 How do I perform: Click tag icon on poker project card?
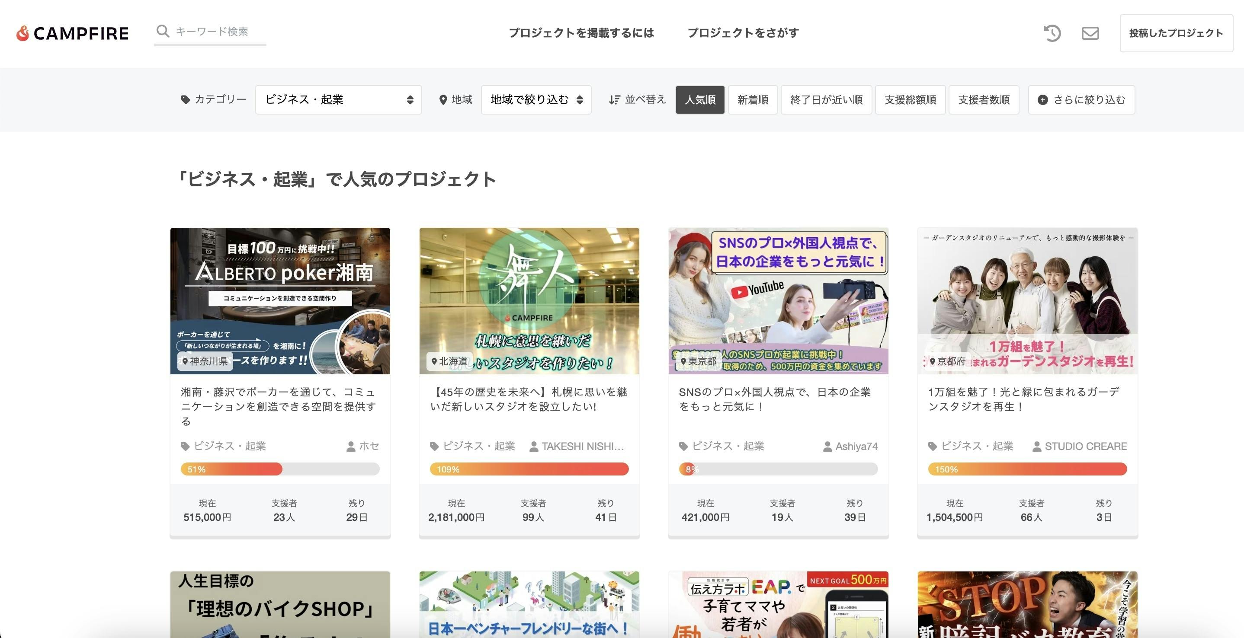[x=185, y=447]
